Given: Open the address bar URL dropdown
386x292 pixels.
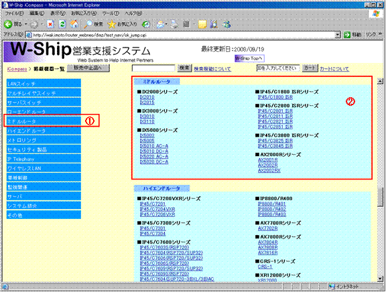Looking at the screenshot, I should click(x=338, y=35).
